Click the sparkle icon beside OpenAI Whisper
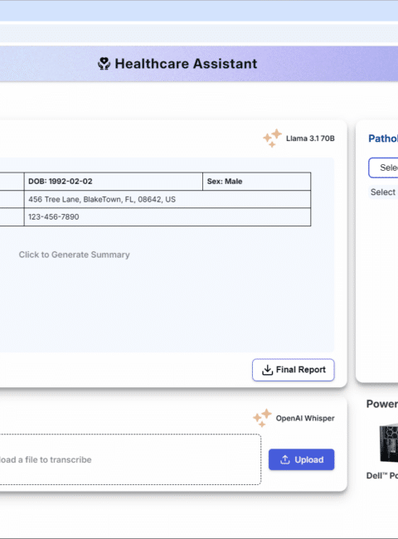Image resolution: width=398 pixels, height=539 pixels. click(262, 418)
